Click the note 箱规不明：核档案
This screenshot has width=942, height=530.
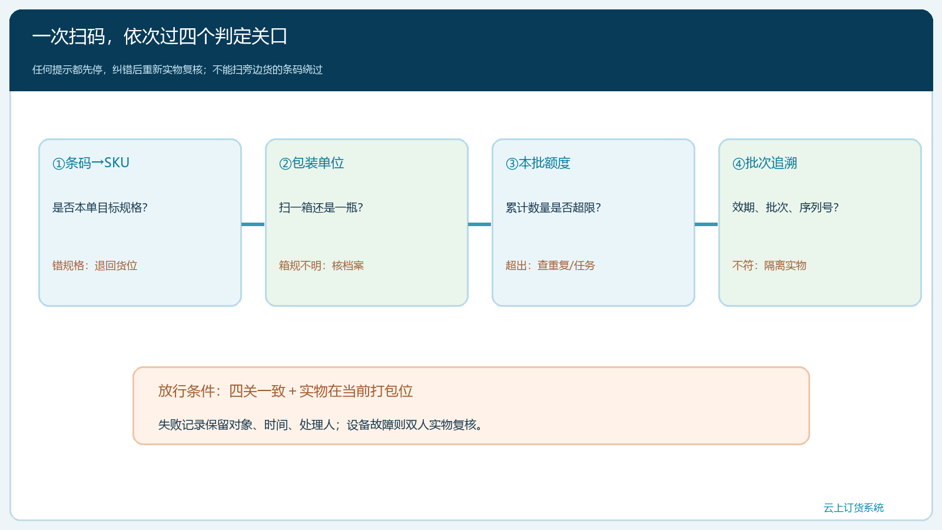[x=321, y=266]
